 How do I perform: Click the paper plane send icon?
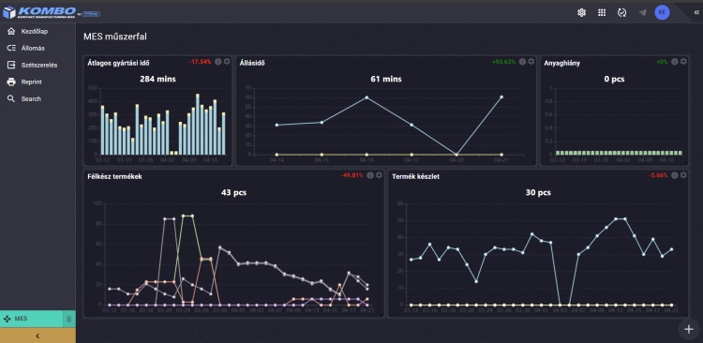pyautogui.click(x=642, y=12)
